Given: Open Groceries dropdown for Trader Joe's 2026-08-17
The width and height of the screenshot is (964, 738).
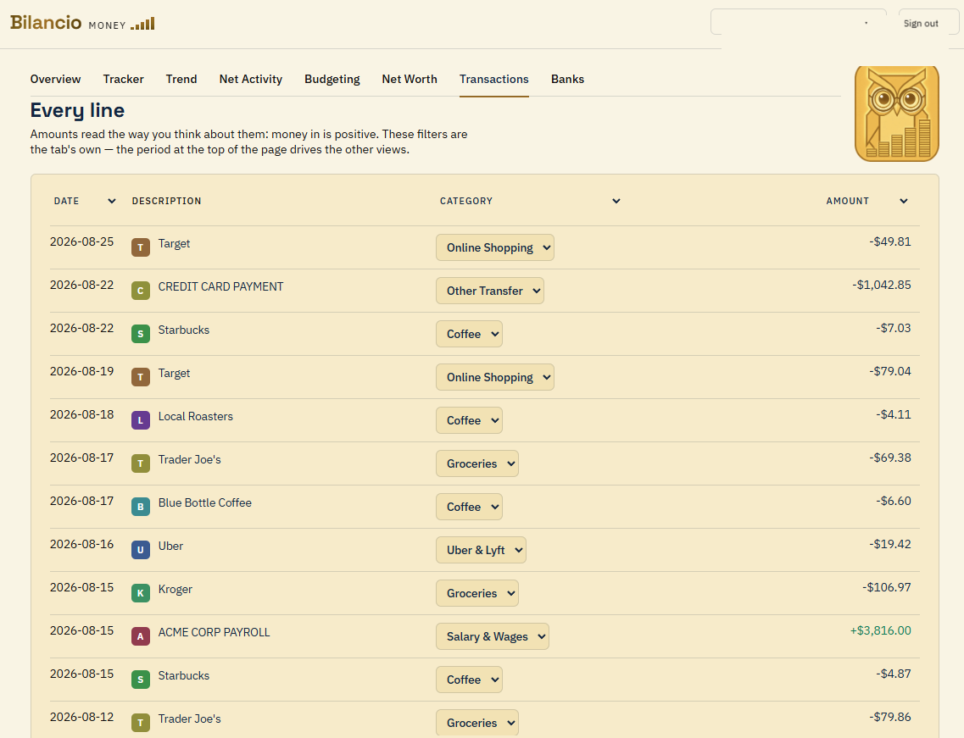Looking at the screenshot, I should (x=477, y=463).
